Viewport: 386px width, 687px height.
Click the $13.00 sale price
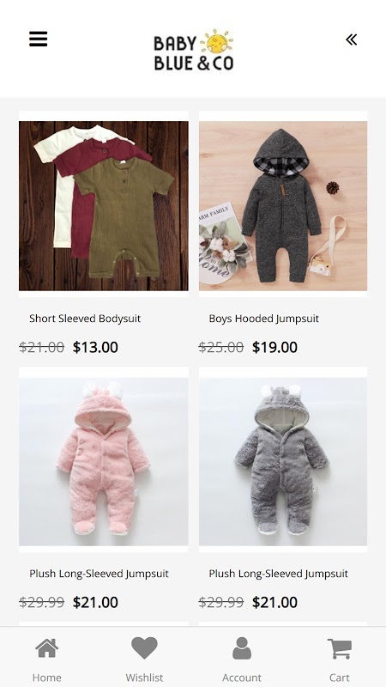pyautogui.click(x=95, y=347)
